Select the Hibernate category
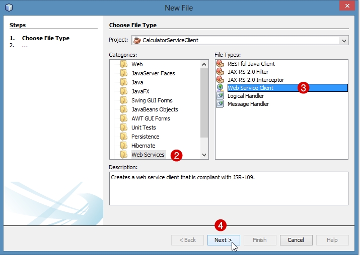This screenshot has height=255, width=360. coord(143,146)
